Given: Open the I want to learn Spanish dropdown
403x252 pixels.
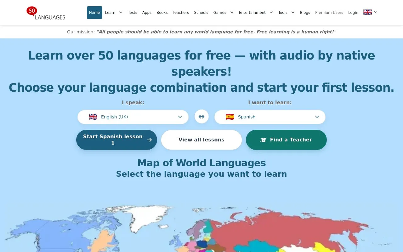Looking at the screenshot, I should (270, 117).
